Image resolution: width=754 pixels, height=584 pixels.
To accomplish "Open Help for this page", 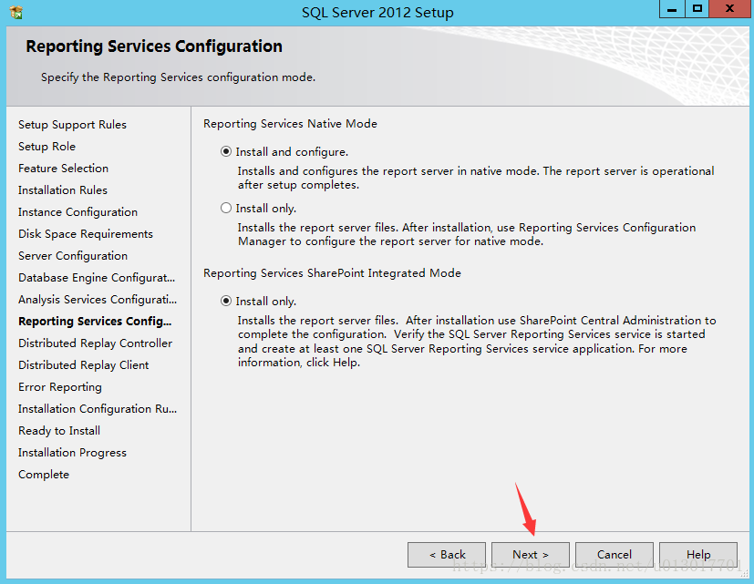I will (x=698, y=555).
